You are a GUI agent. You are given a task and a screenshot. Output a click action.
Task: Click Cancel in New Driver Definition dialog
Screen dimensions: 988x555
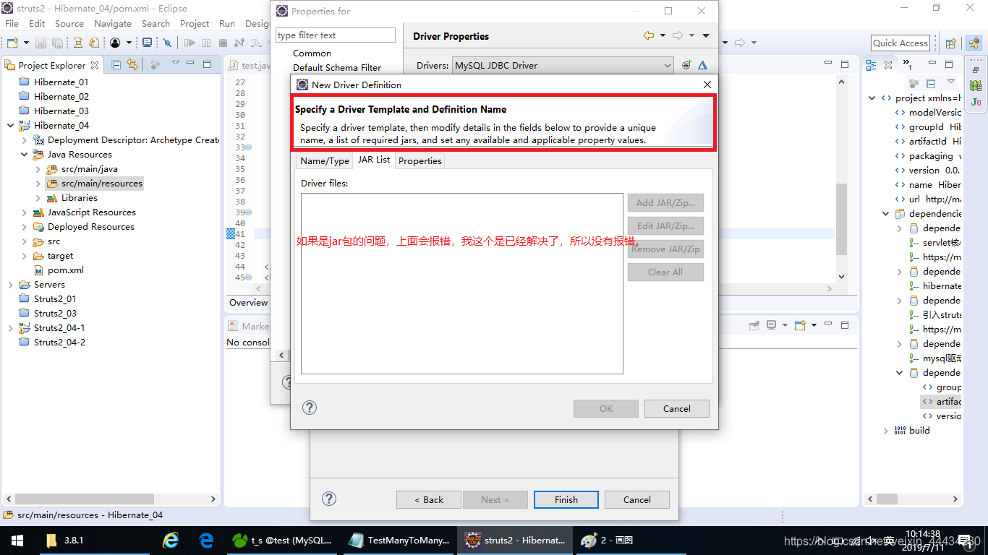click(x=677, y=408)
